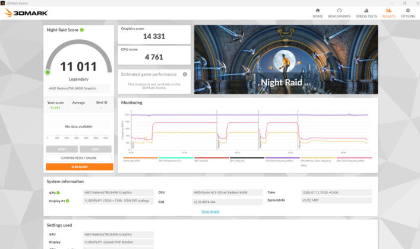Click the info icon next to Best
Image resolution: width=420 pixels, height=249 pixels.
pyautogui.click(x=106, y=103)
